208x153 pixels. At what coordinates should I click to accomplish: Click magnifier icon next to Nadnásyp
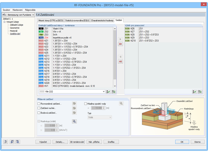[x=74, y=122]
